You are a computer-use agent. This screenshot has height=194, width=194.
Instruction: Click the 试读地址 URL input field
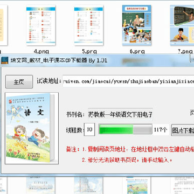(128, 81)
